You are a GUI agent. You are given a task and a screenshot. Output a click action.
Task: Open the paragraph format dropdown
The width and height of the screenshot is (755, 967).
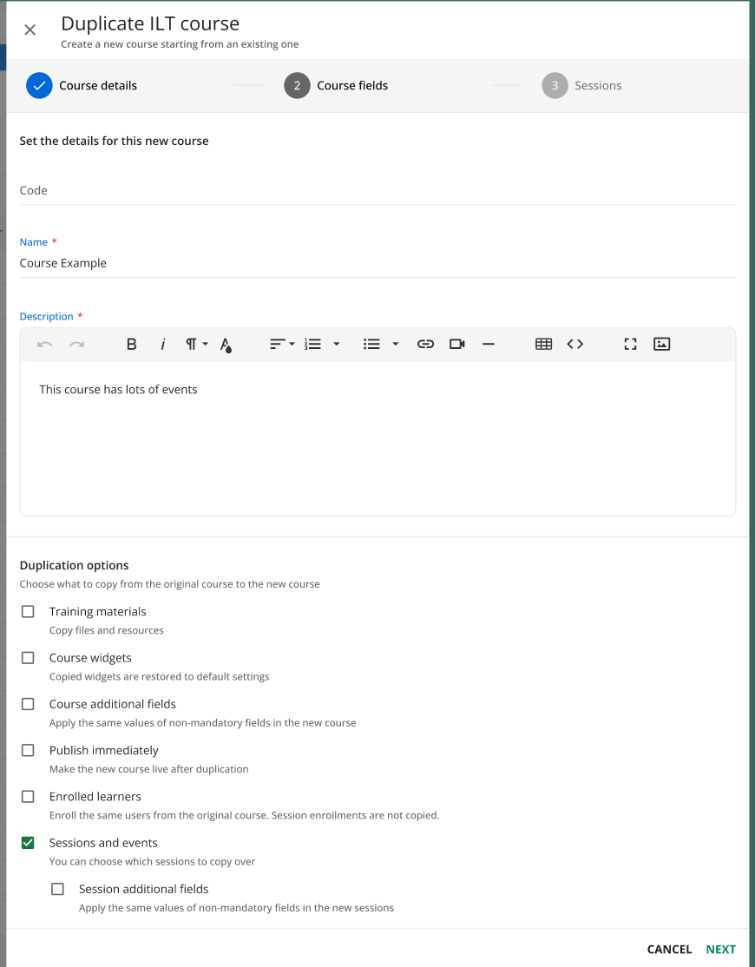tap(197, 344)
